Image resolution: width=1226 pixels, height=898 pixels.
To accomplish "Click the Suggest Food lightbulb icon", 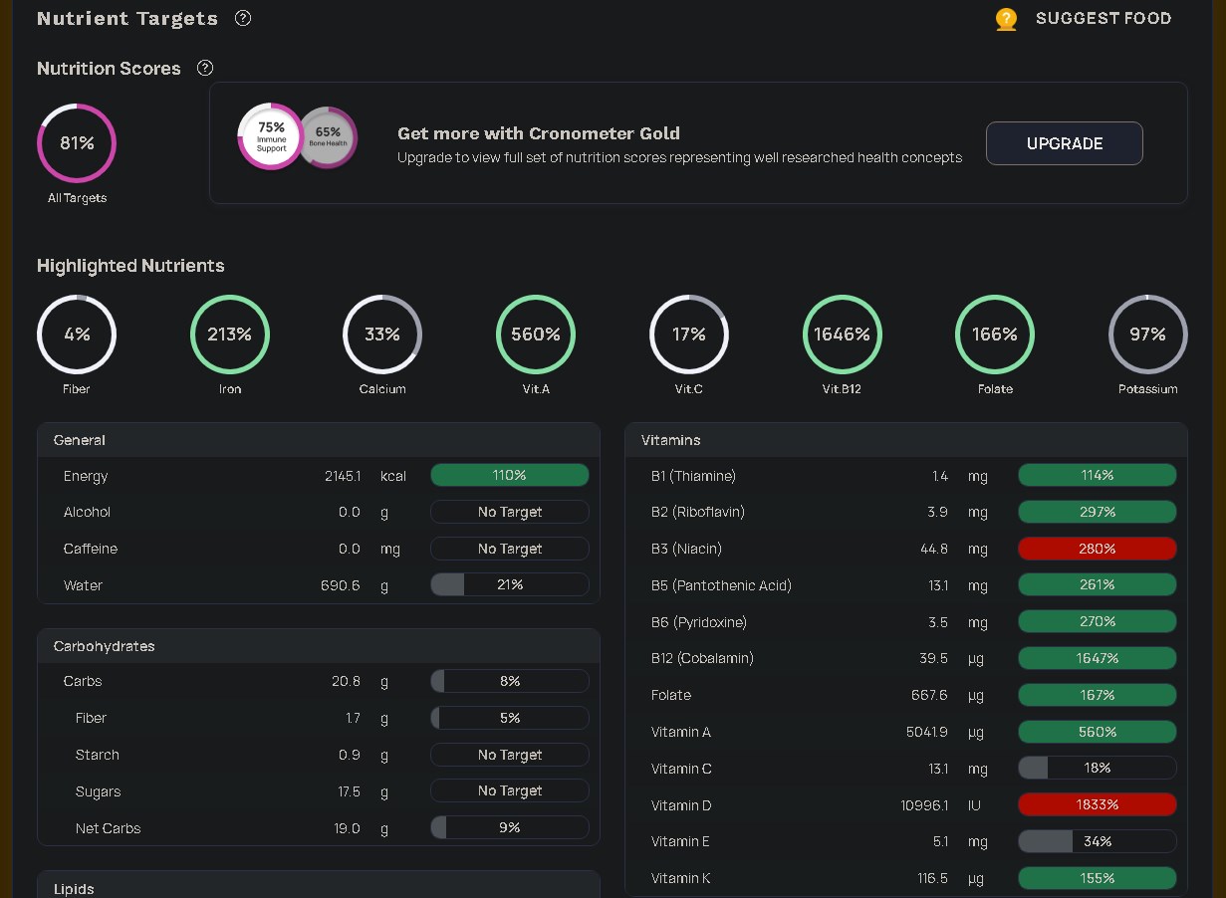I will 1006,19.
